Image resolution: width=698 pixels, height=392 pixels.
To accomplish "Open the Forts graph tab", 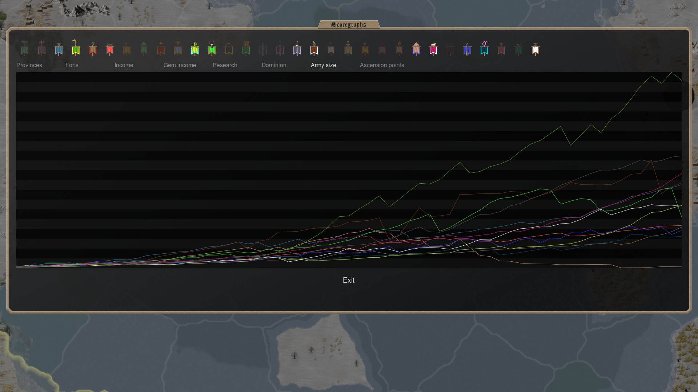I will [72, 65].
